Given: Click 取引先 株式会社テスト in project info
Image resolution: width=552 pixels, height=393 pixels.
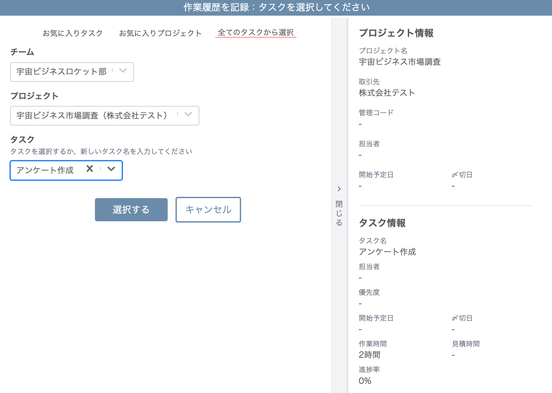Looking at the screenshot, I should pyautogui.click(x=386, y=93).
